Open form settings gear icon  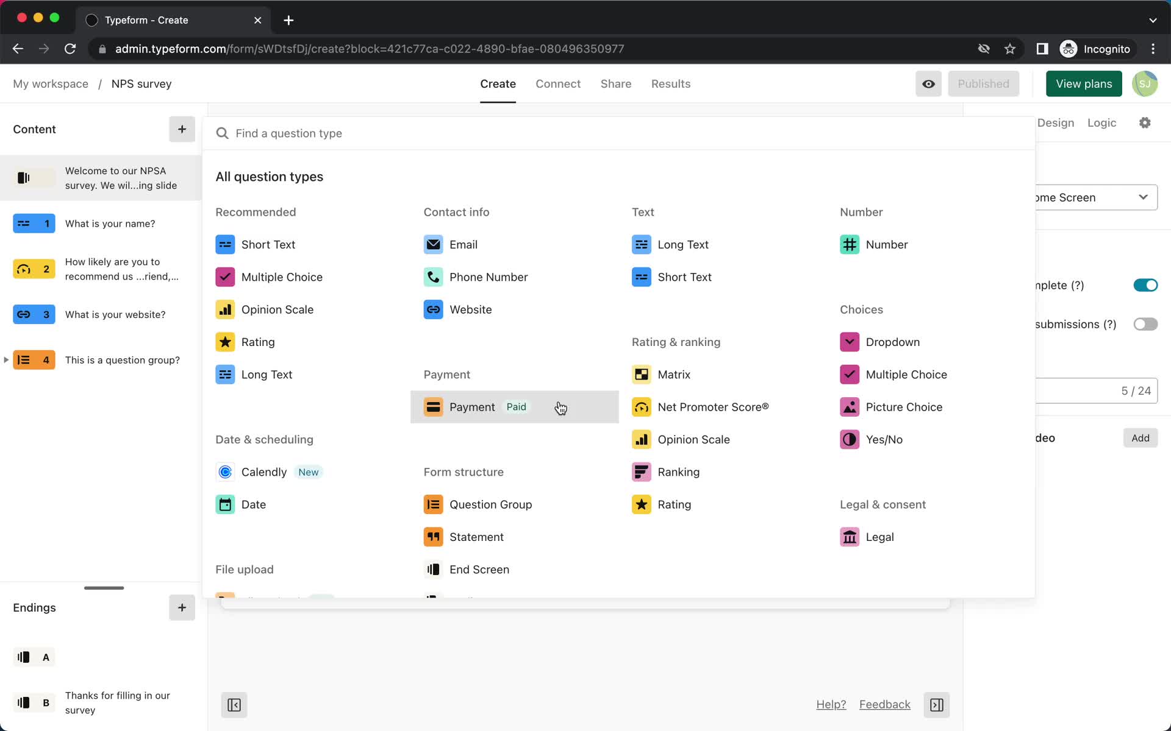[1145, 122]
